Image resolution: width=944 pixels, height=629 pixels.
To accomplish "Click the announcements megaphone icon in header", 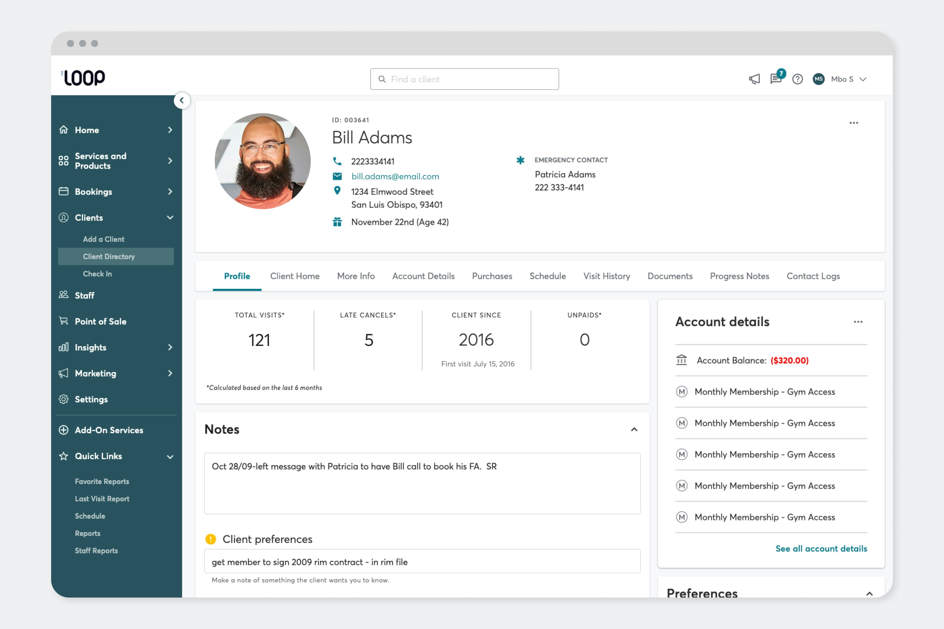I will point(754,79).
